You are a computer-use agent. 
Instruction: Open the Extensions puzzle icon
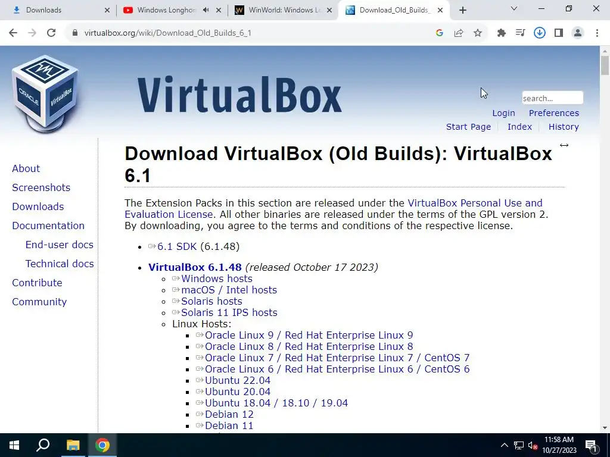(502, 33)
